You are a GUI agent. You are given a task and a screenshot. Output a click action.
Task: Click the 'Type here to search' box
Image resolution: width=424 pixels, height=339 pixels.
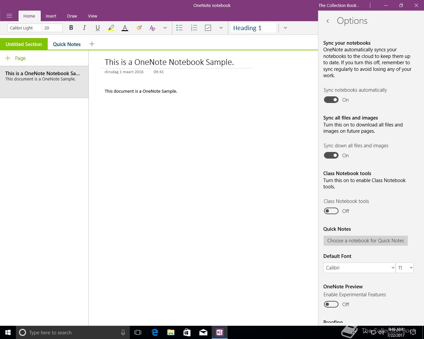coord(73,332)
